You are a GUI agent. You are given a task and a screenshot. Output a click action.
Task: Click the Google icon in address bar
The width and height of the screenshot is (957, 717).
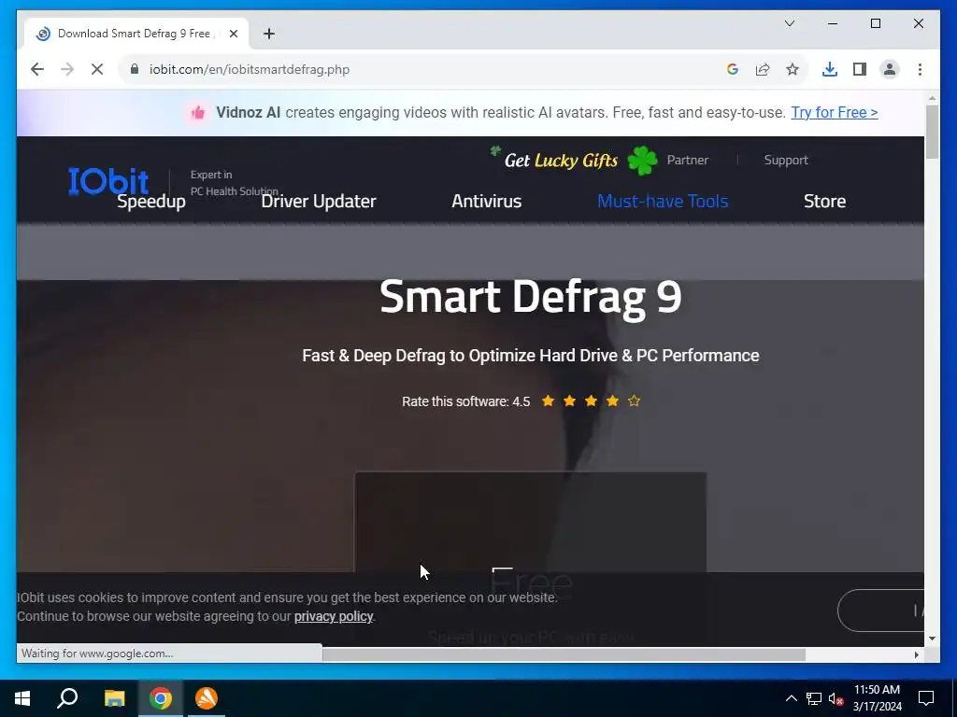(733, 69)
